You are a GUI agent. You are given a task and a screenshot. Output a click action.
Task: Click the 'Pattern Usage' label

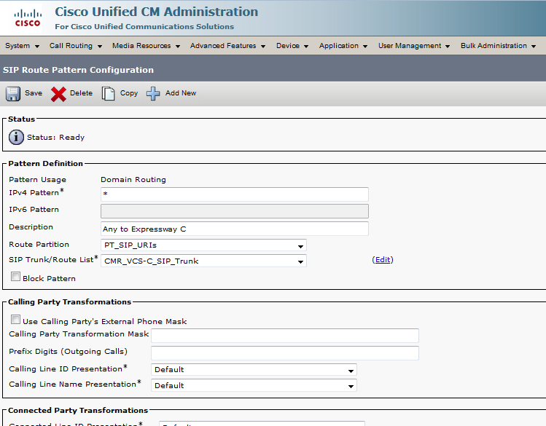[x=38, y=179]
